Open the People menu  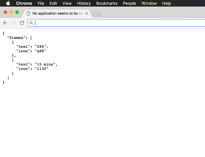tap(129, 3)
